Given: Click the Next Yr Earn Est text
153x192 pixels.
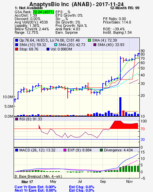Looking at the screenshot, I should point(36,190).
